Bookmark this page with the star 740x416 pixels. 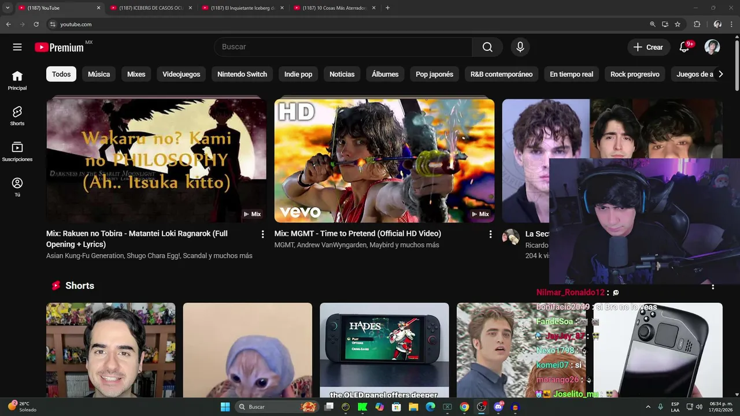click(678, 24)
